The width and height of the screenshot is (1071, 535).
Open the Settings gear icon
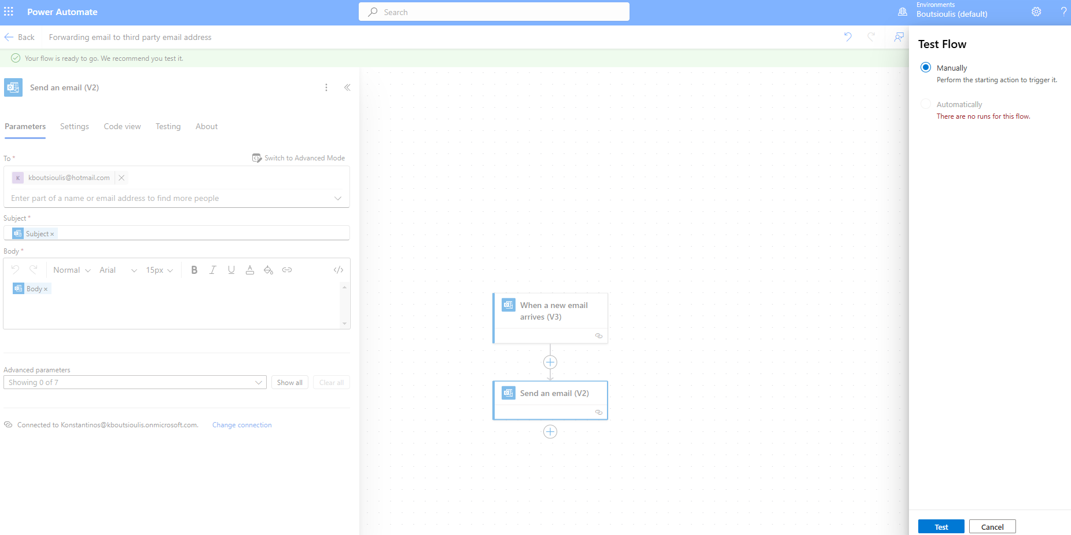click(1036, 12)
